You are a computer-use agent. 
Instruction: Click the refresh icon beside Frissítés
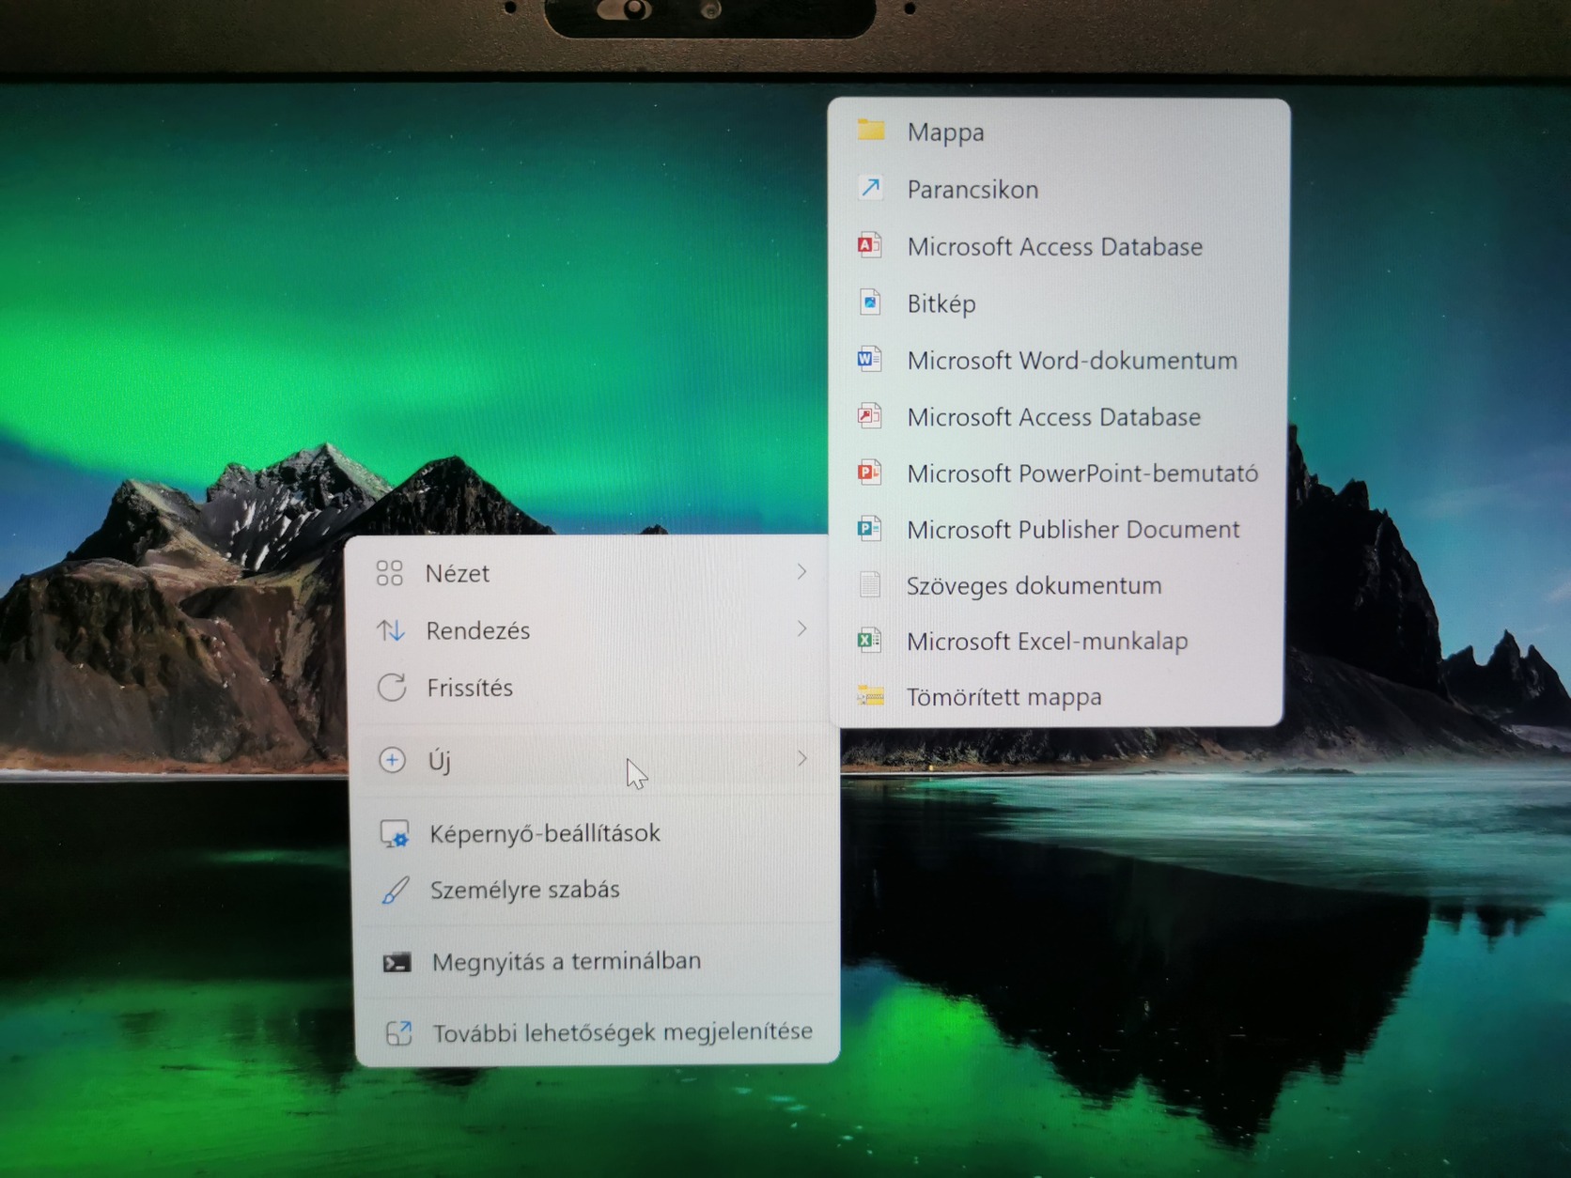pos(392,688)
